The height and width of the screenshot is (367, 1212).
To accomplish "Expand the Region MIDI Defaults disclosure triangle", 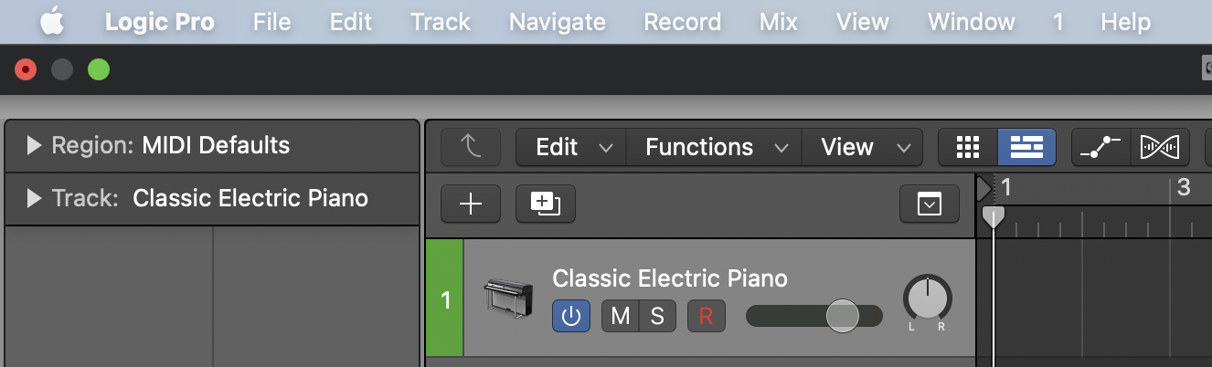I will point(35,145).
